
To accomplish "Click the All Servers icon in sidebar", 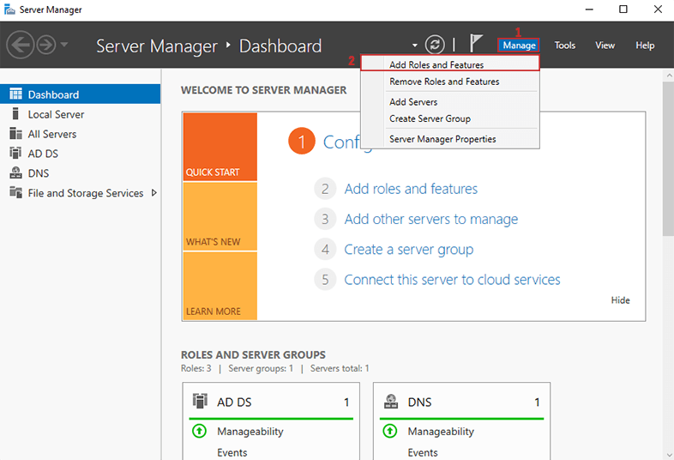I will 16,133.
